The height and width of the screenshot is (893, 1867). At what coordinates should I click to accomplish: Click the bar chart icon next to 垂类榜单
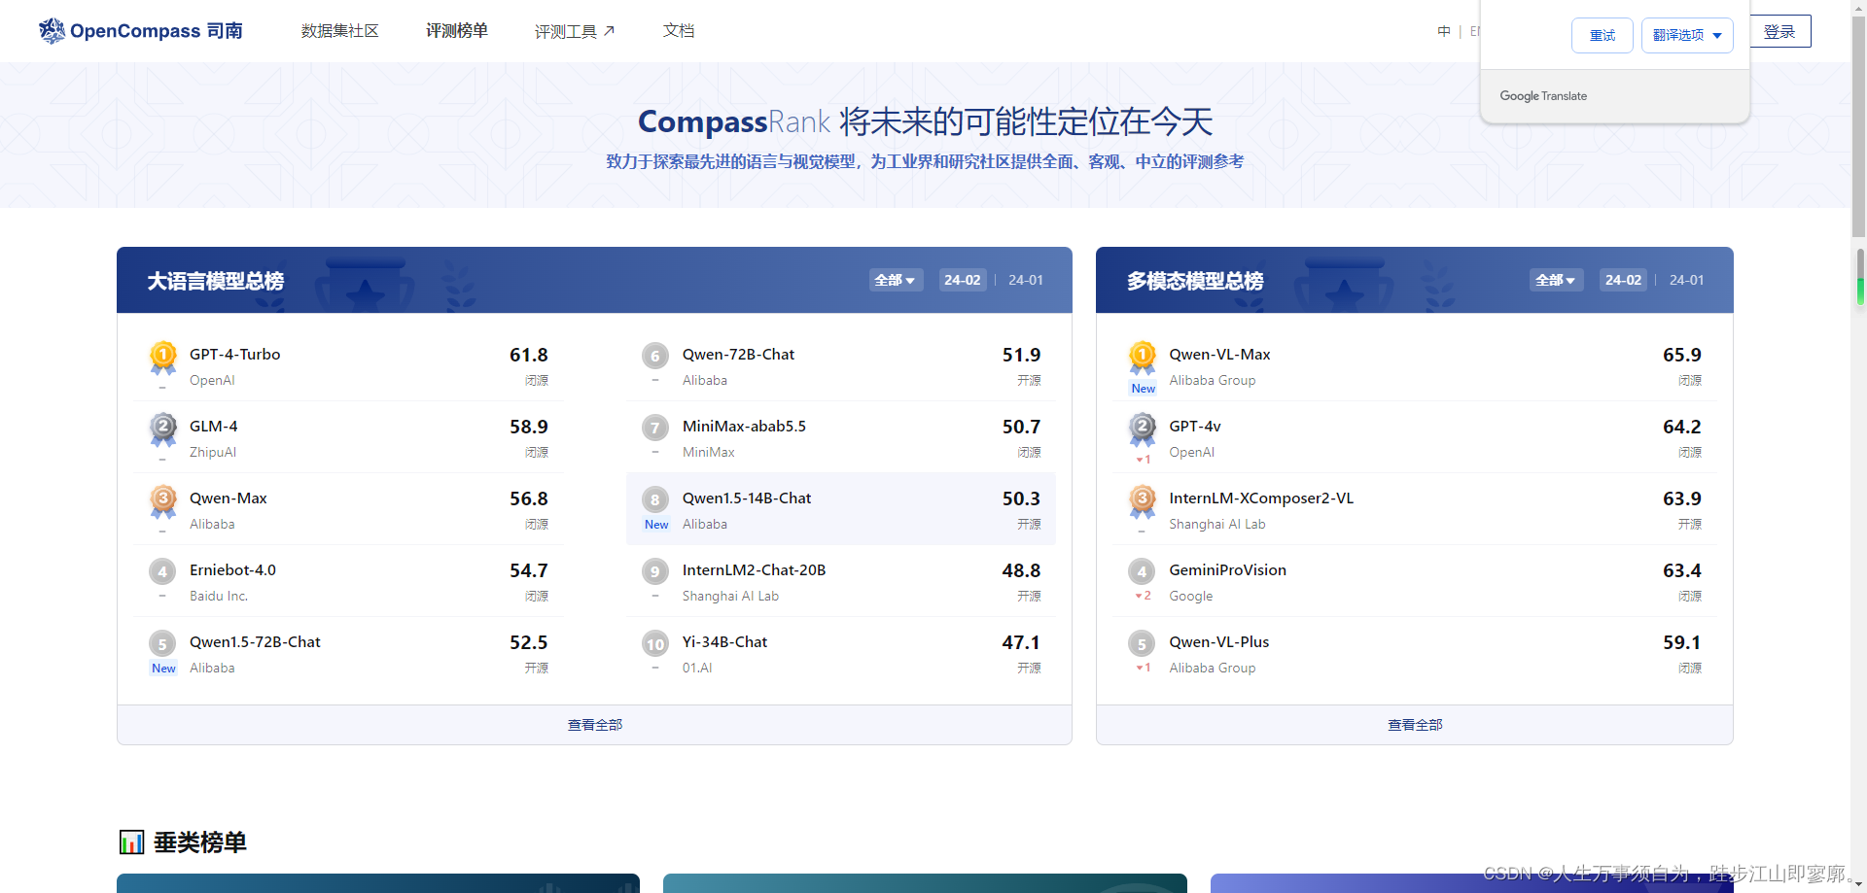tap(131, 841)
